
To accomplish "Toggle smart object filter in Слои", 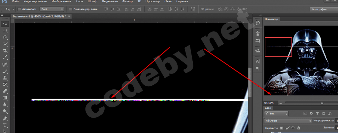I will 330,114.
